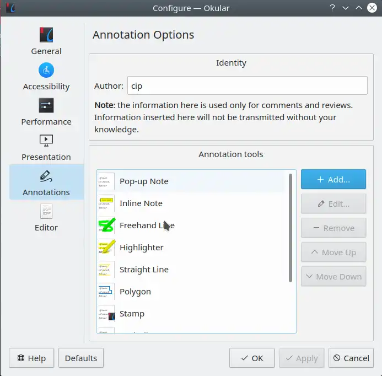Click the green Freehand Line icon
Screen dimensions: 382x376
tap(107, 225)
